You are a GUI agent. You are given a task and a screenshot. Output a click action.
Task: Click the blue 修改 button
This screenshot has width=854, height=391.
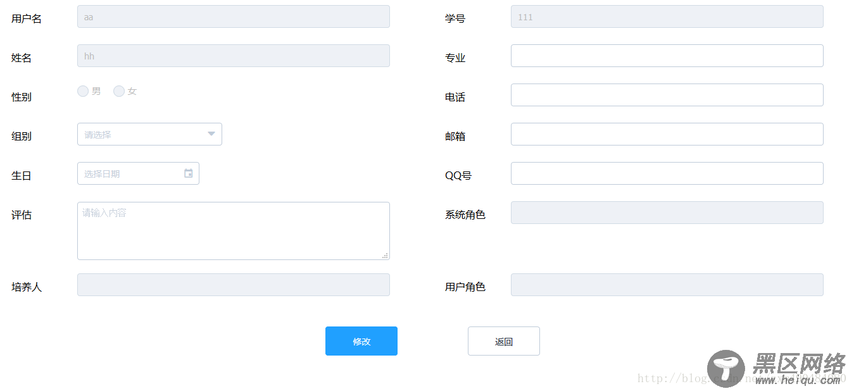pyautogui.click(x=361, y=341)
